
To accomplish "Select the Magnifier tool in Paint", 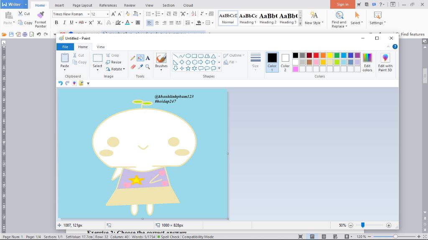I will pos(148,67).
